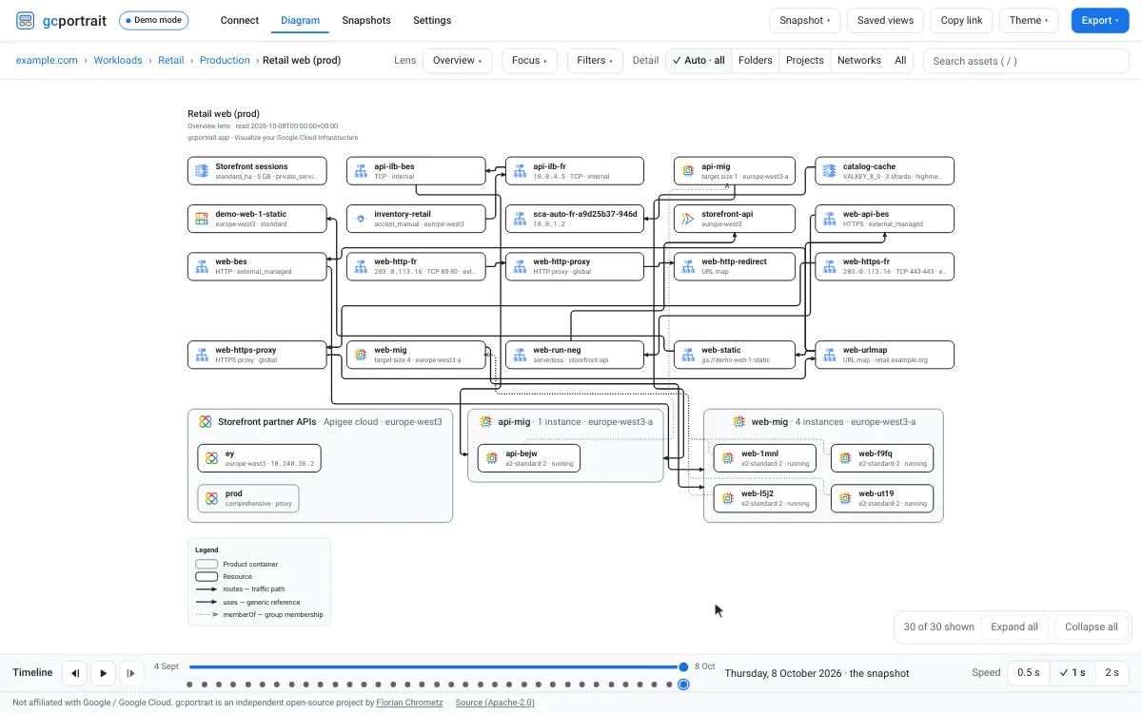
Task: Click the web-api-bes node icon
Action: (x=829, y=219)
